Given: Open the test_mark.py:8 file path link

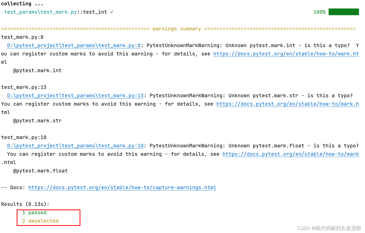Looking at the screenshot, I should [74, 46].
